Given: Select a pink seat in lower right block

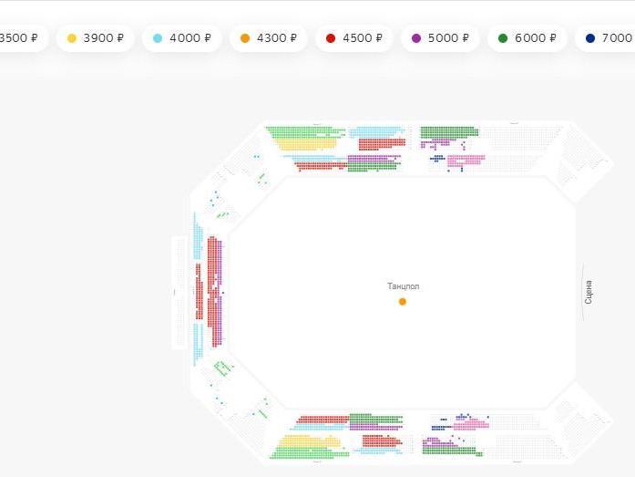Looking at the screenshot, I should click(x=472, y=424).
